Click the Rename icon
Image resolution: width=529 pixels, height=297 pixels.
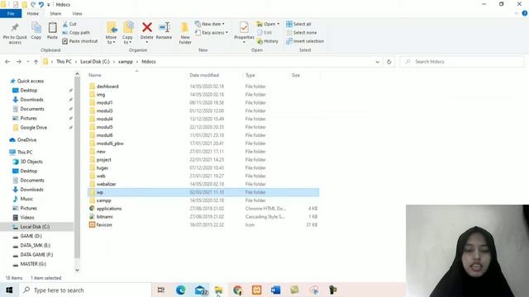pos(164,27)
